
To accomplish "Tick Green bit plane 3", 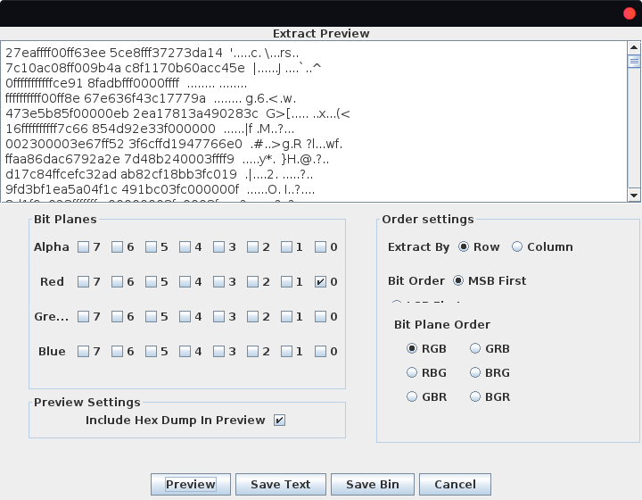I will click(x=219, y=316).
